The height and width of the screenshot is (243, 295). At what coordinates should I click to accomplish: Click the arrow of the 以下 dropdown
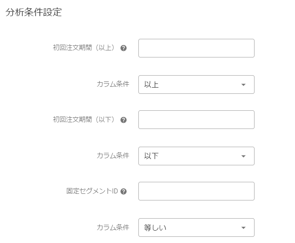(x=243, y=156)
